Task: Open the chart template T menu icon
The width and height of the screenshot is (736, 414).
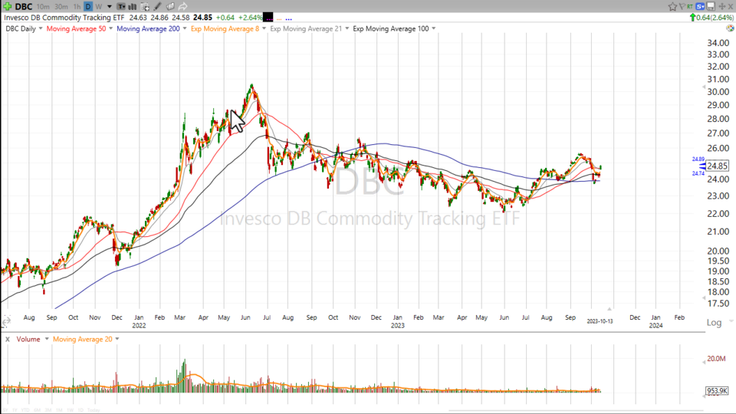Action: tap(121, 7)
